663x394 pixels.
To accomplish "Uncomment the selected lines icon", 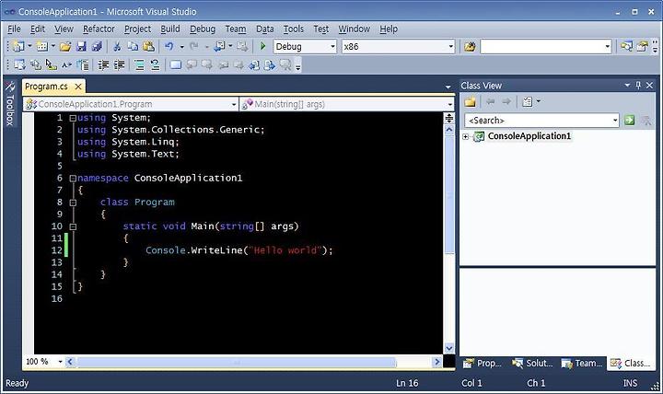I will (x=155, y=65).
